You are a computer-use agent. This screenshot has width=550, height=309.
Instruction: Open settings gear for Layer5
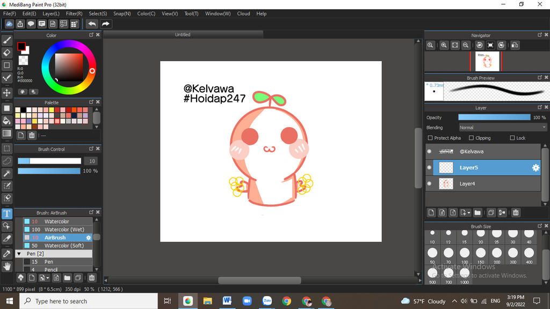[x=535, y=168]
